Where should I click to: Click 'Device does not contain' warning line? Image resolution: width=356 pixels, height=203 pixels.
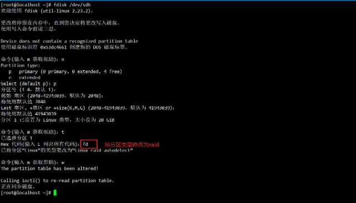coord(69,41)
